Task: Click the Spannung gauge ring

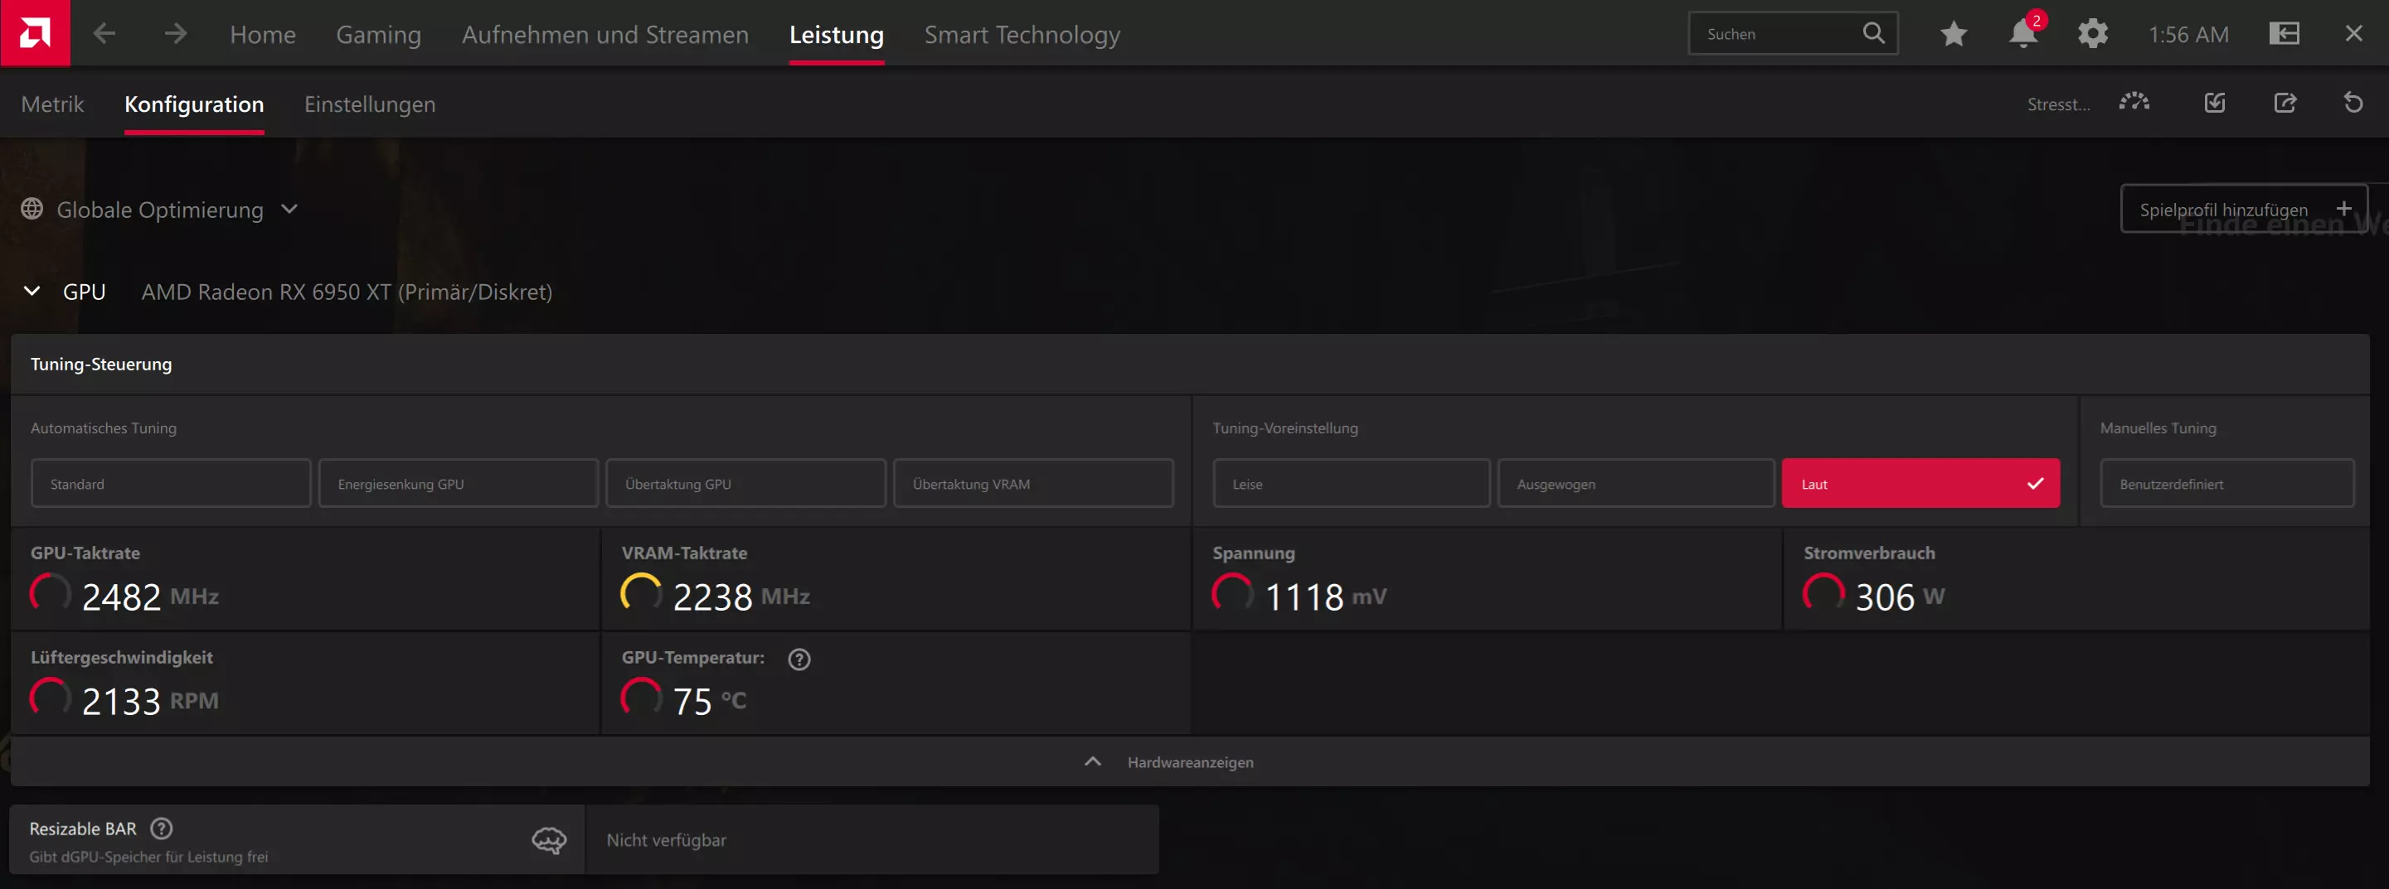Action: (x=1232, y=593)
